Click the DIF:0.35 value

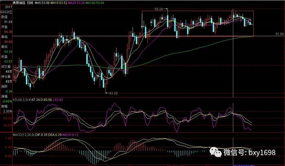[41, 135]
